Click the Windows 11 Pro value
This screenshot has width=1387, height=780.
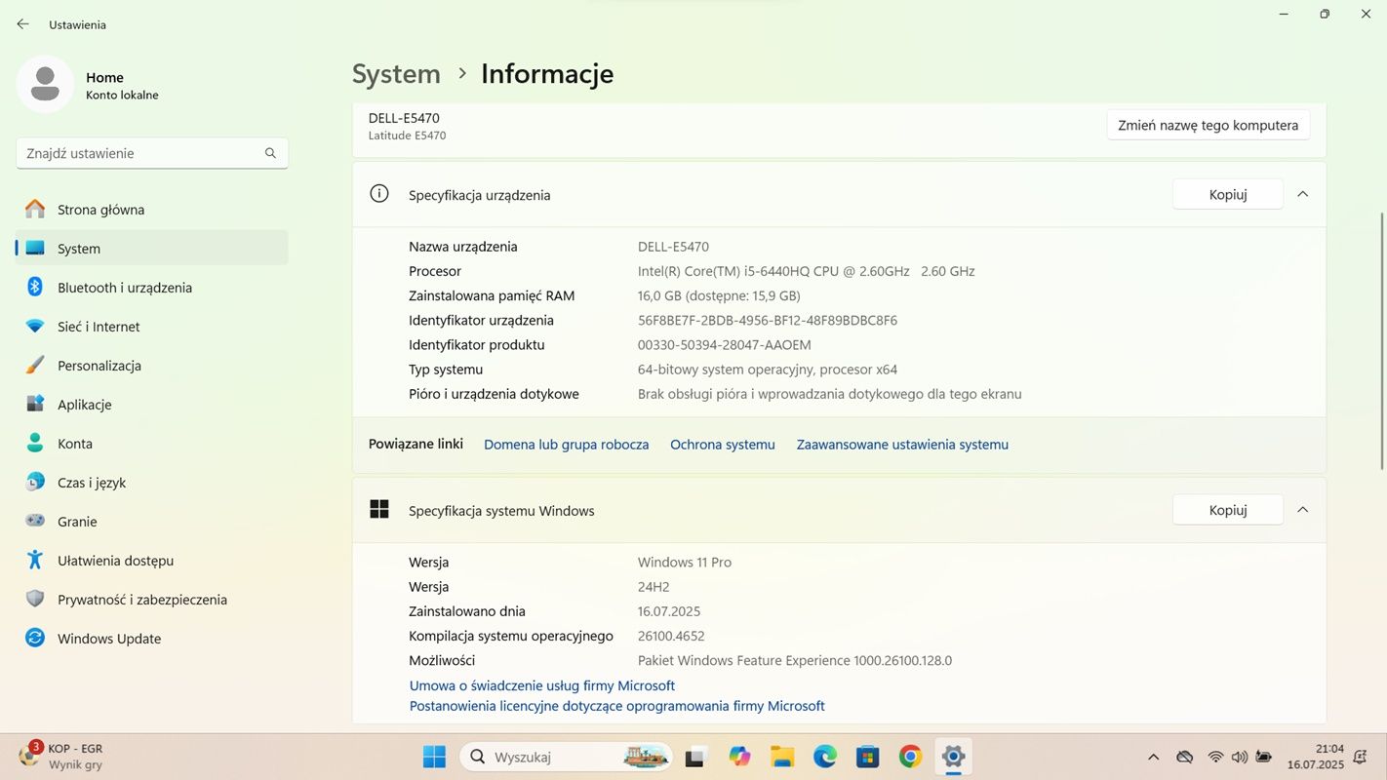coord(685,563)
